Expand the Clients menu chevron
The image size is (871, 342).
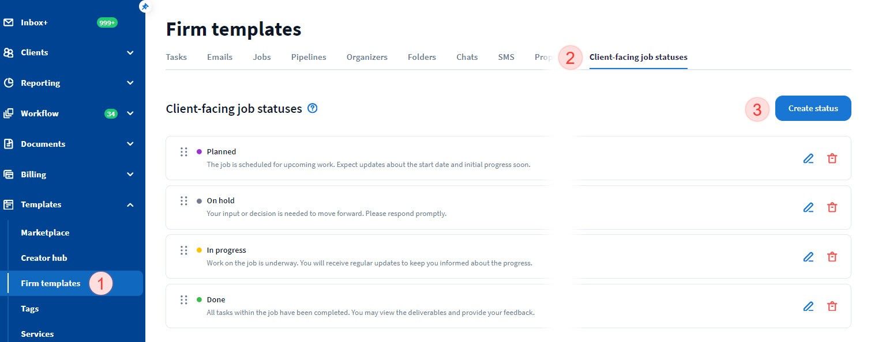pos(130,53)
